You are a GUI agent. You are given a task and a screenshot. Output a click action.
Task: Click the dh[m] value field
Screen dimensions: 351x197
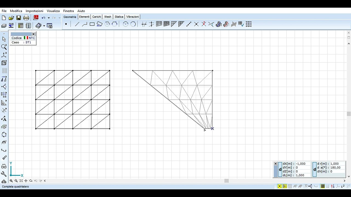[x=337, y=171]
